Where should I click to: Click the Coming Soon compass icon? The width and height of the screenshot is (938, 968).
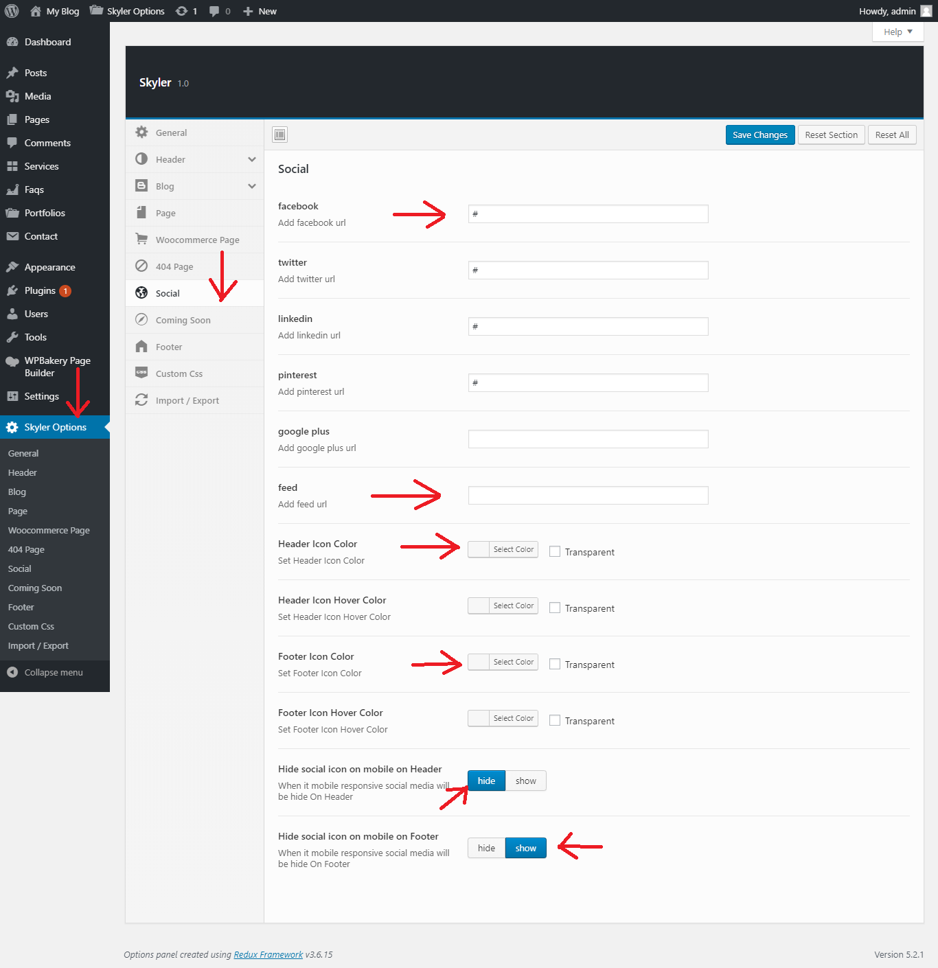tap(141, 319)
